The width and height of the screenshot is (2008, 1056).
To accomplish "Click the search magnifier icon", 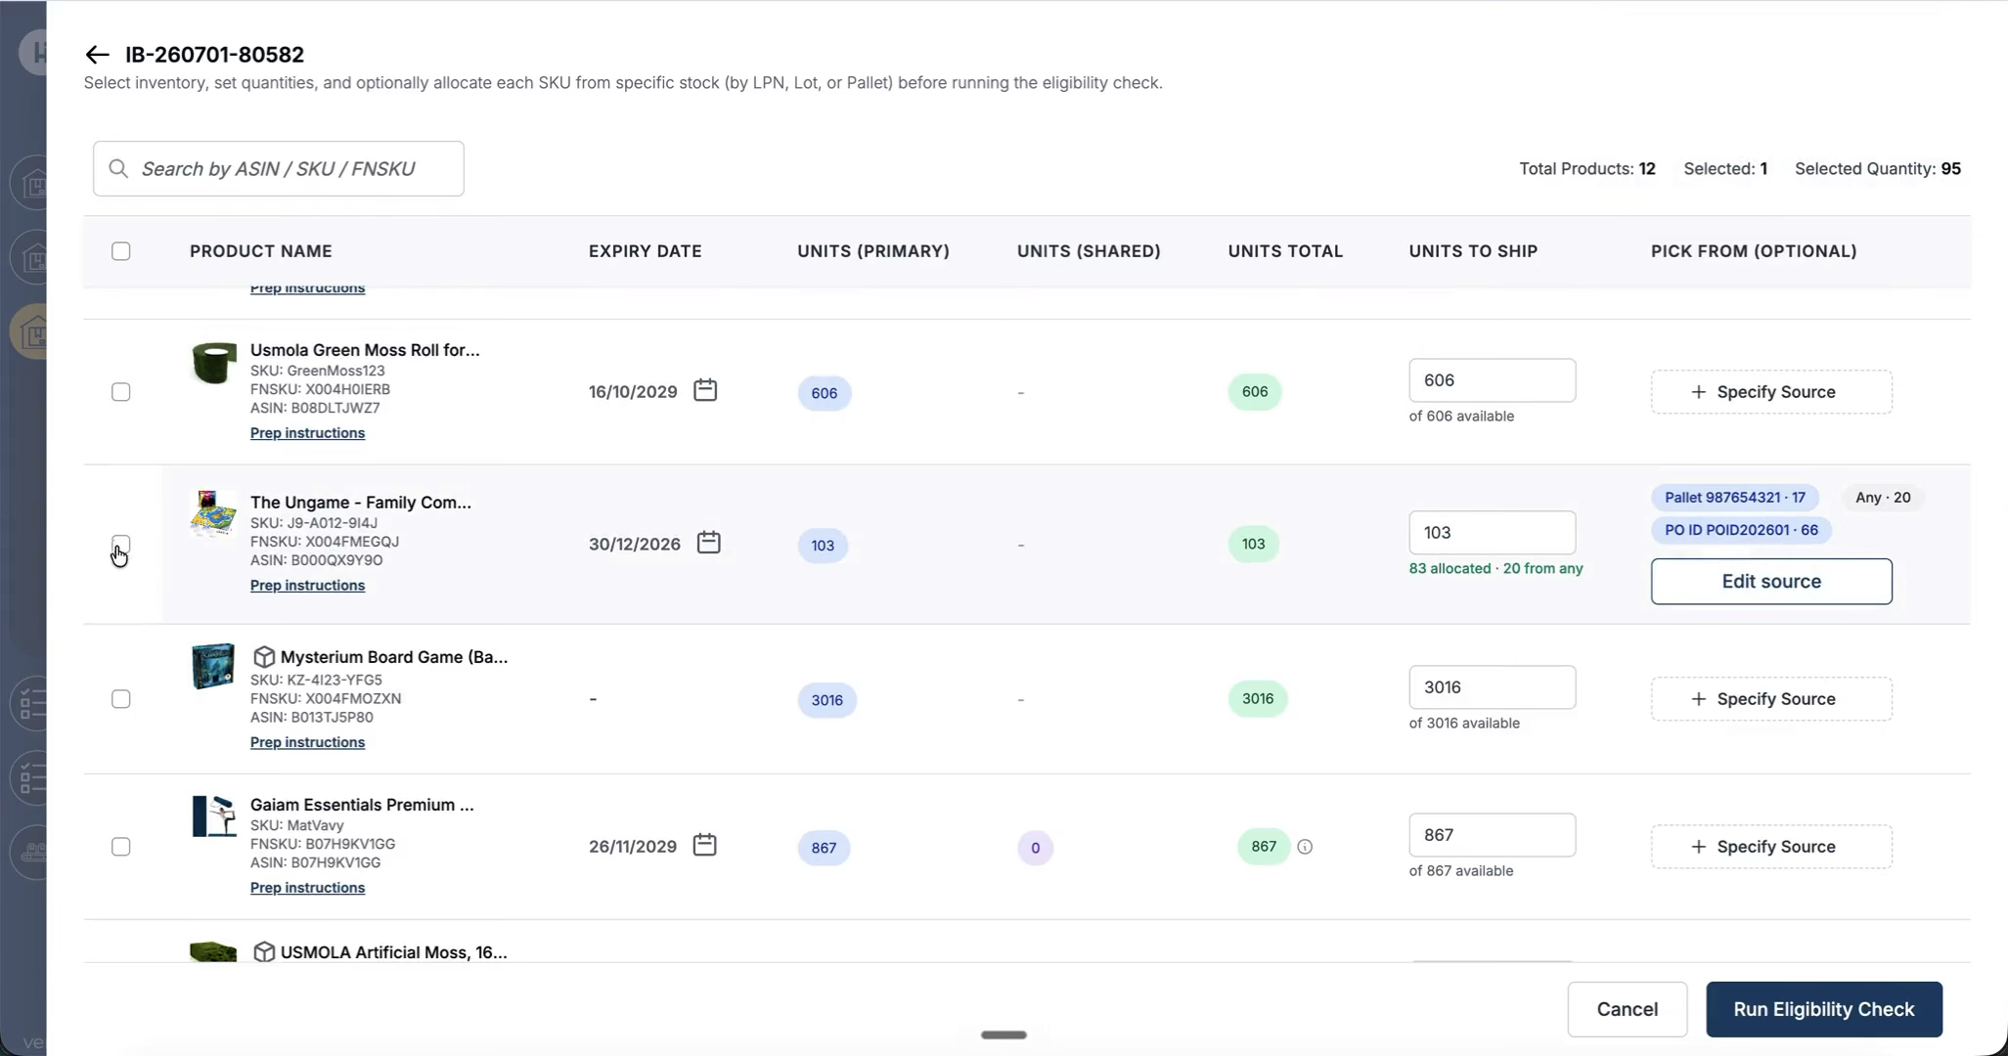I will point(118,168).
